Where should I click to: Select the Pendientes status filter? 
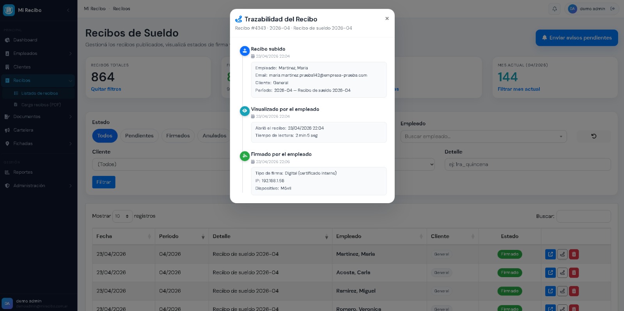pos(139,136)
